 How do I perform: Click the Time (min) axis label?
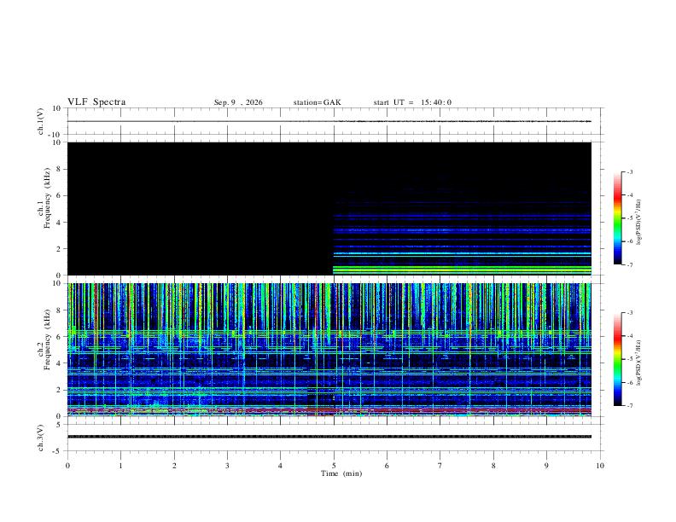click(x=341, y=473)
